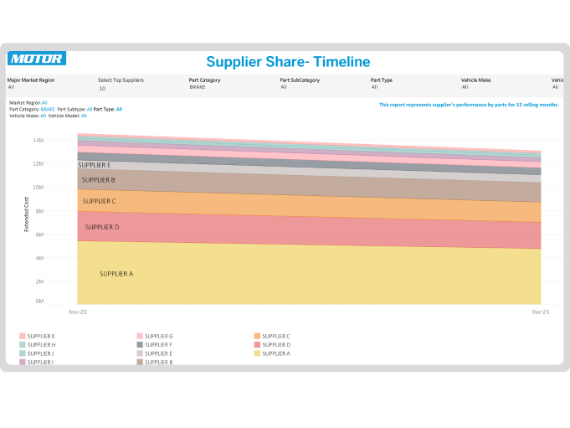Click the Supplier J legend swatch
Viewport: 570px width, 428px height.
(23, 353)
